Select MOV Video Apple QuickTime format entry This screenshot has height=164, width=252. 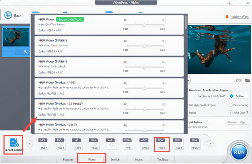[109, 25]
